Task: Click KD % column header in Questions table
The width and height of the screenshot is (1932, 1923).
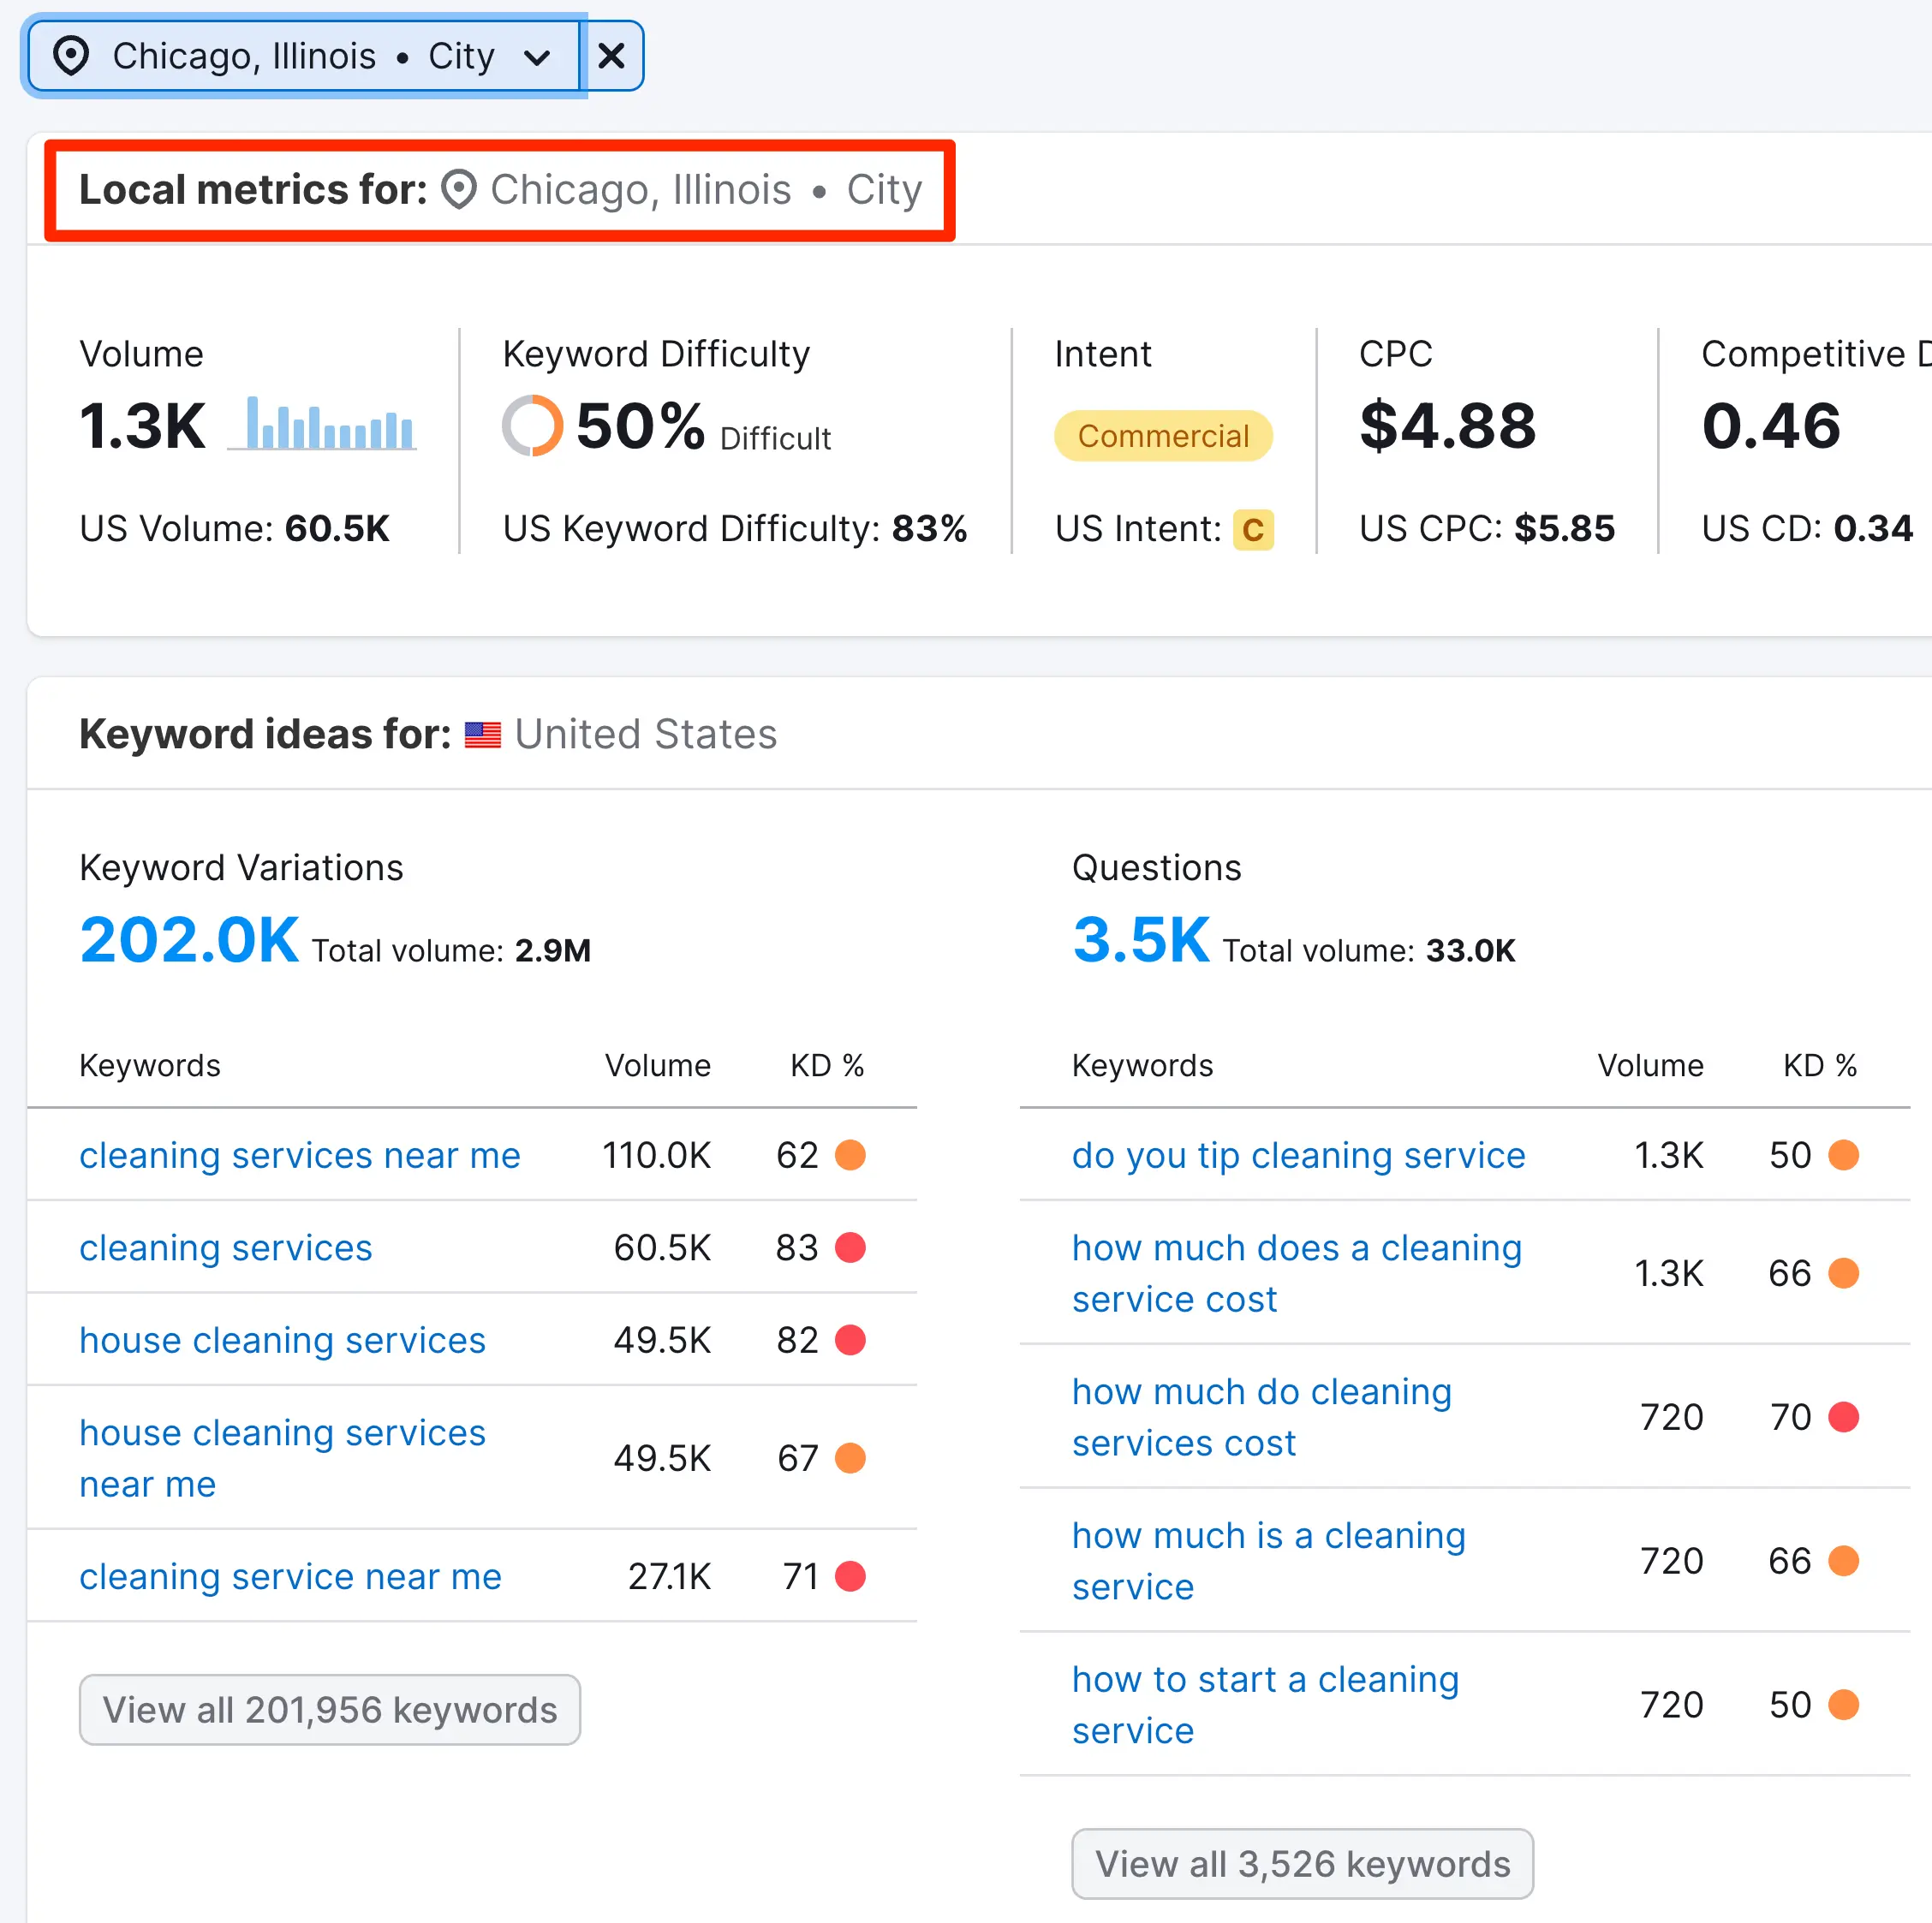Action: pyautogui.click(x=1819, y=1065)
